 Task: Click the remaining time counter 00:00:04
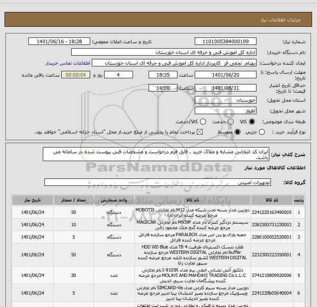pyautogui.click(x=76, y=75)
